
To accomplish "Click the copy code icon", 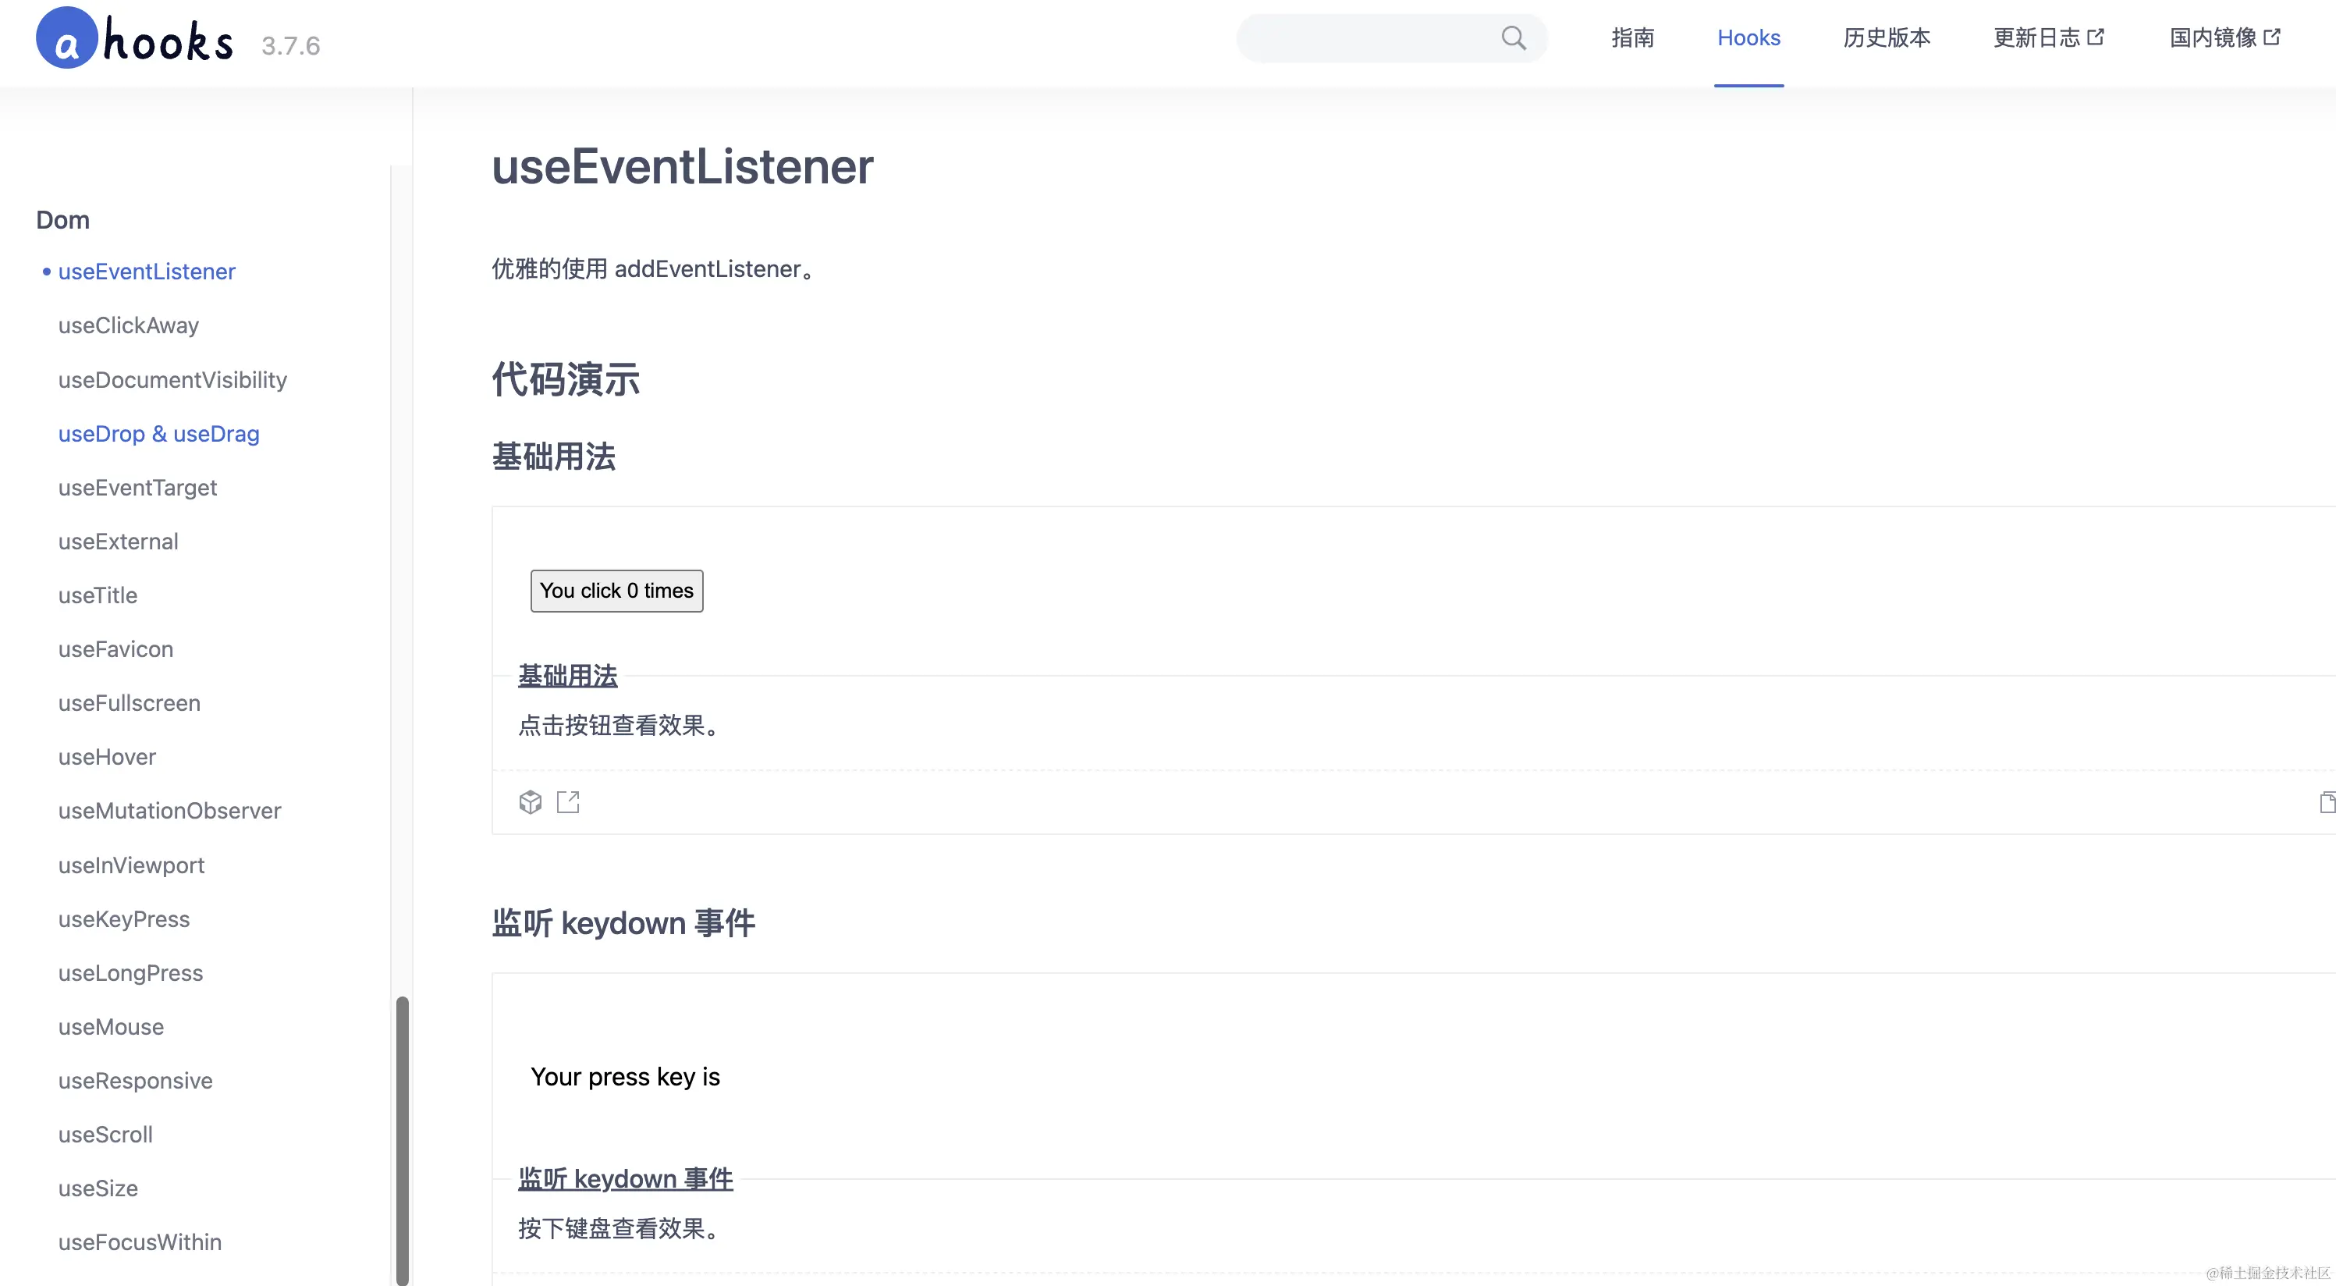I will [x=2326, y=801].
